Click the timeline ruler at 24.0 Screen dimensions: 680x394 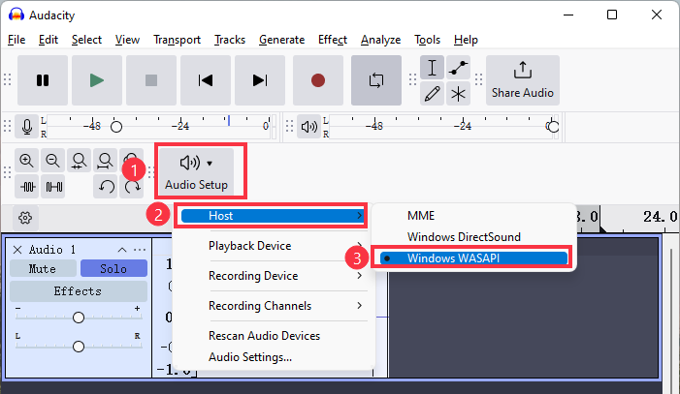tap(660, 216)
